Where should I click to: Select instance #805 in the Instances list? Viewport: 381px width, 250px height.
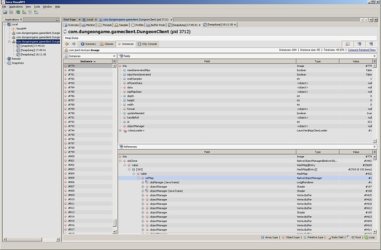(x=88, y=178)
